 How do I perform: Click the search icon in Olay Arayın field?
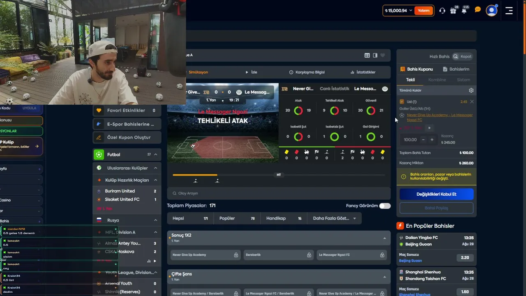coord(175,193)
